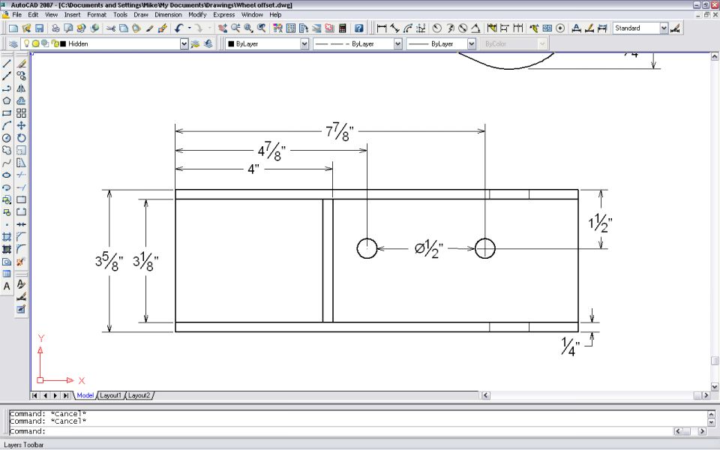Click the Pan Realtime hand icon
720x450 pixels.
coord(223,28)
